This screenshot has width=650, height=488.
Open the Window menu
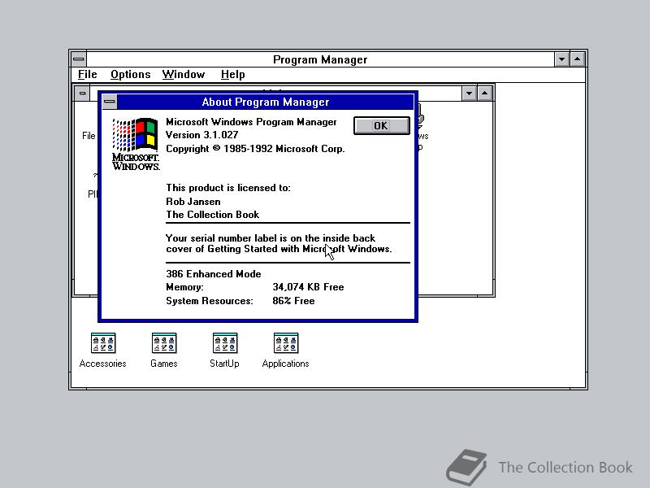pyautogui.click(x=184, y=74)
